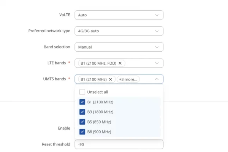228x152 pixels.
Task: Uncheck the B5 (850 MHz) checkbox
Action: point(82,122)
